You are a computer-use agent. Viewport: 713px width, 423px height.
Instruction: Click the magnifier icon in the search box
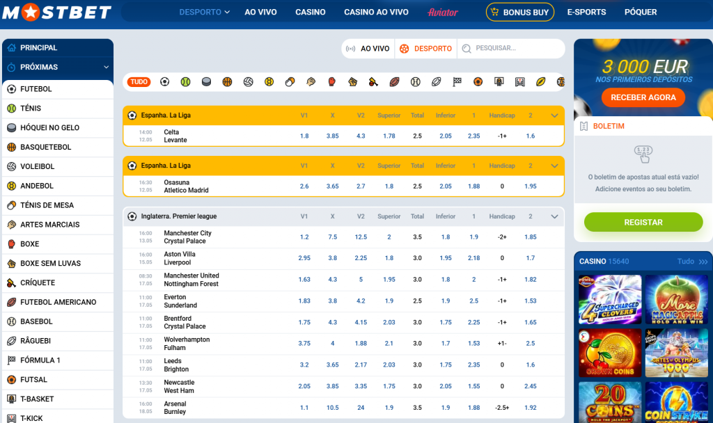(x=467, y=49)
